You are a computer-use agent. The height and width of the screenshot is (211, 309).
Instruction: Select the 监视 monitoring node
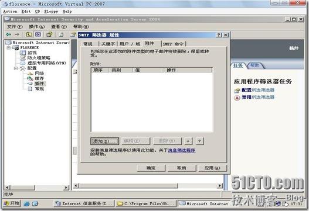(32, 53)
